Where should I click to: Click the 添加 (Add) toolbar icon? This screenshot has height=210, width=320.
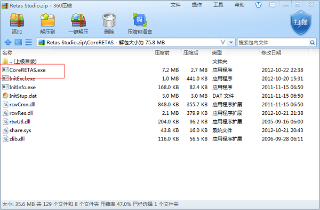(17, 20)
